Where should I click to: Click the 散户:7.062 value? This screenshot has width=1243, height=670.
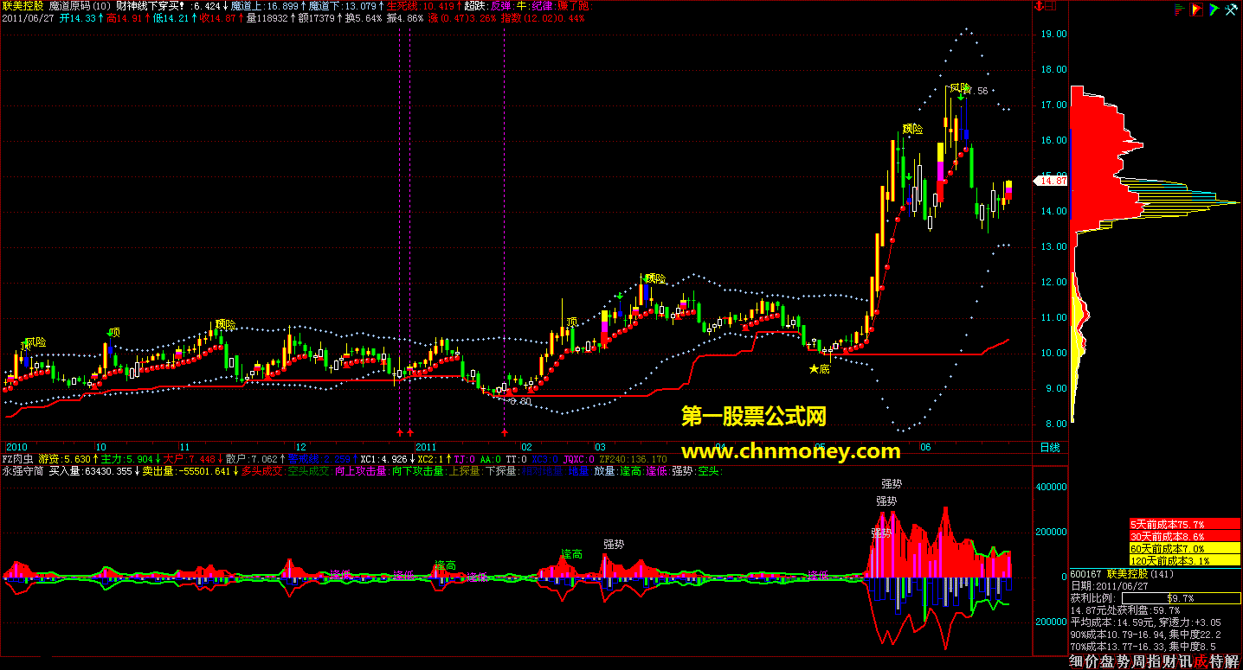[251, 458]
